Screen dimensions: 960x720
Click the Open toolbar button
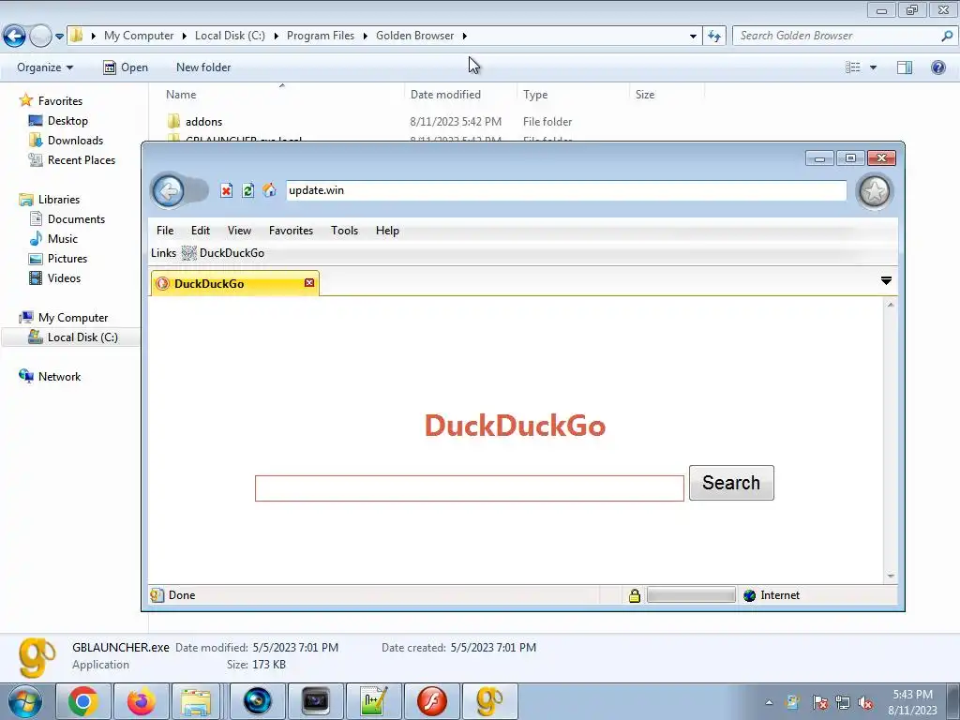tap(127, 67)
